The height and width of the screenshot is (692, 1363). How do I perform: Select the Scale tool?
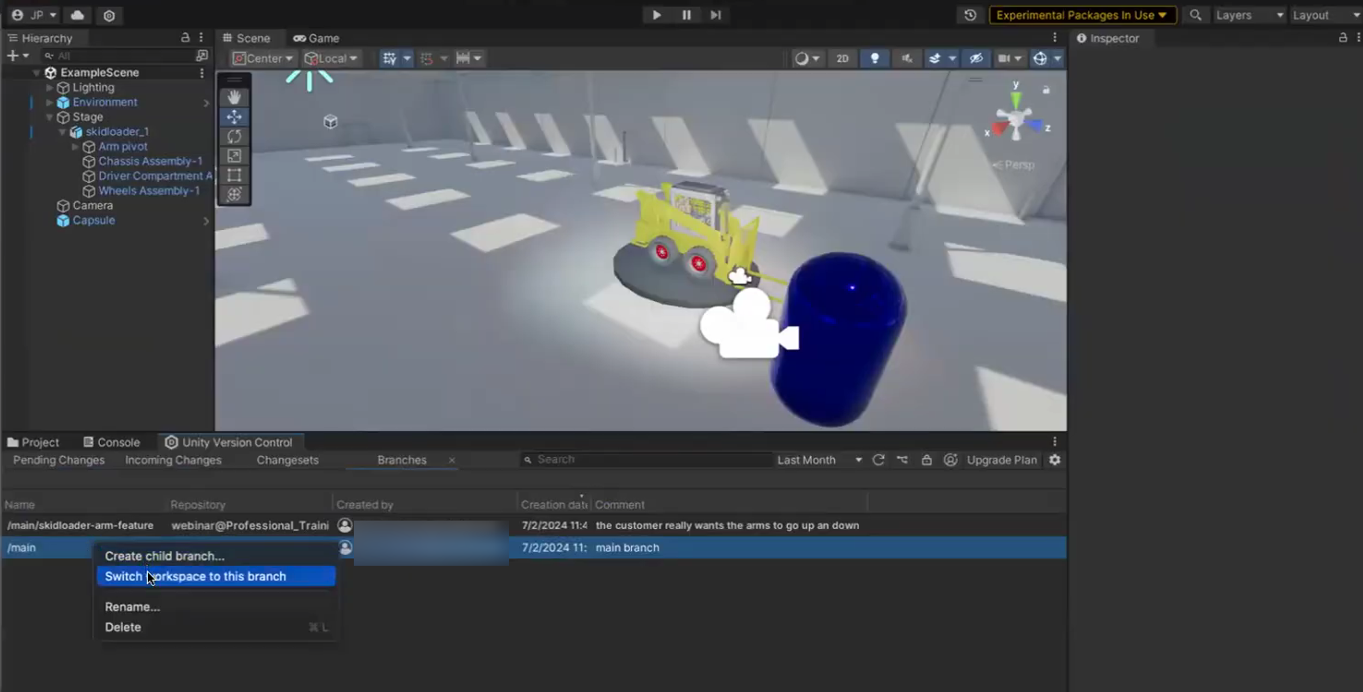(x=234, y=155)
